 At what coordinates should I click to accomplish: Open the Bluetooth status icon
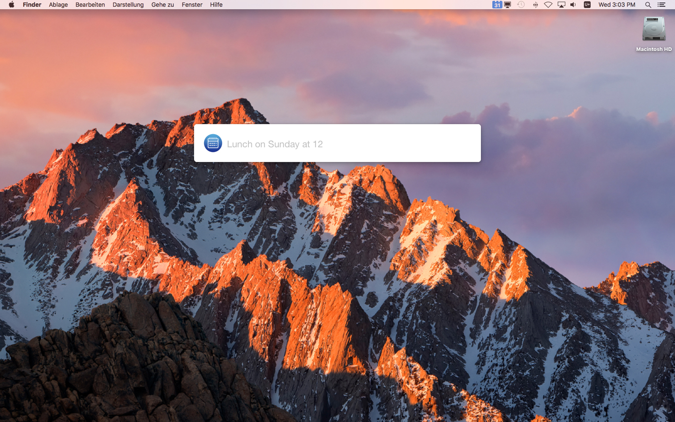[x=535, y=5]
